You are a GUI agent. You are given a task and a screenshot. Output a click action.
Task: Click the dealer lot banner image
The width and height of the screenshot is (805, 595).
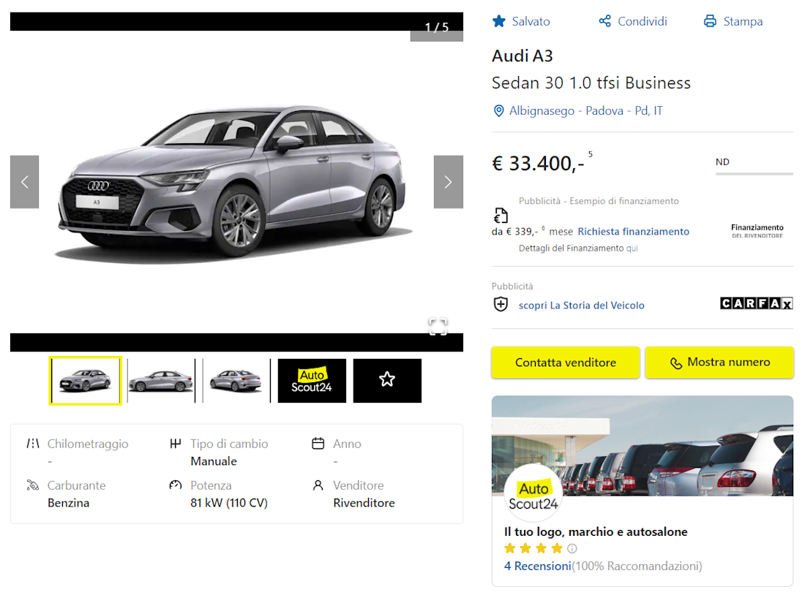(x=643, y=445)
